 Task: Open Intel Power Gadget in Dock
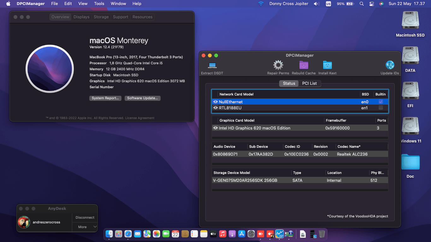pyautogui.click(x=280, y=234)
